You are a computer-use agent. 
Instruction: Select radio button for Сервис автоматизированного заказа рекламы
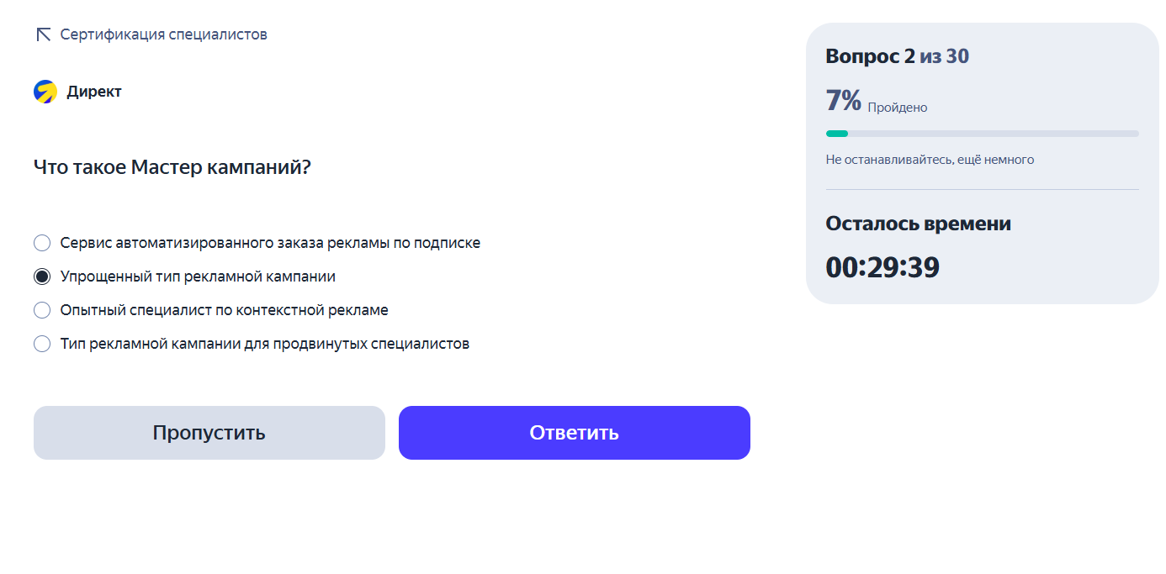(x=42, y=243)
